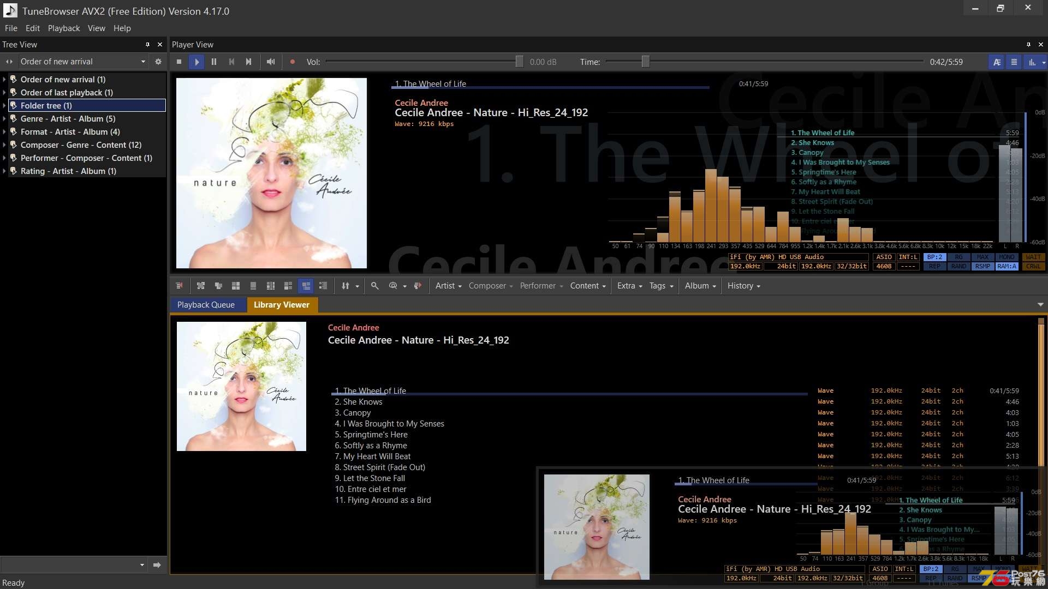
Task: Stop playback with the Stop button
Action: (179, 62)
